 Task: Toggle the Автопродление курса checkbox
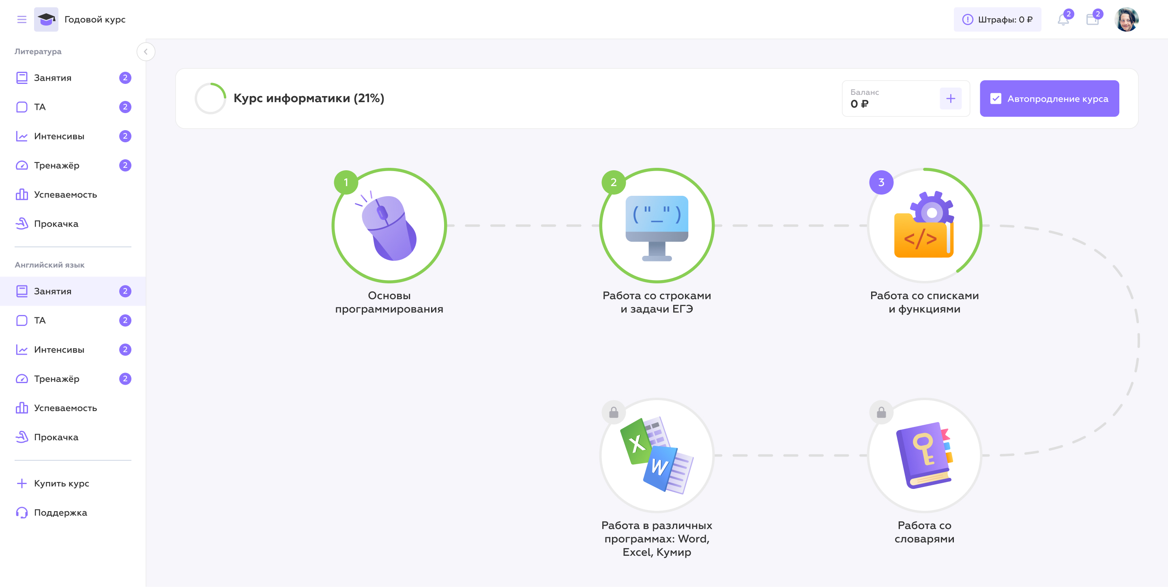[x=996, y=99]
